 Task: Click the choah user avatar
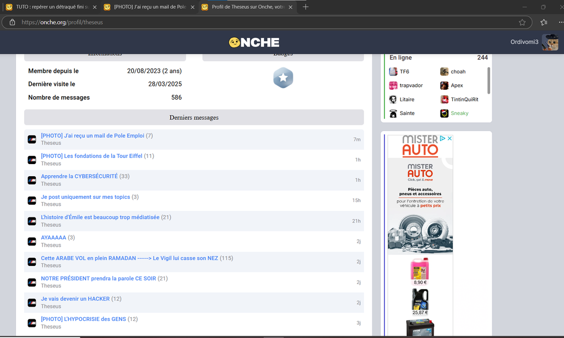[x=444, y=72]
